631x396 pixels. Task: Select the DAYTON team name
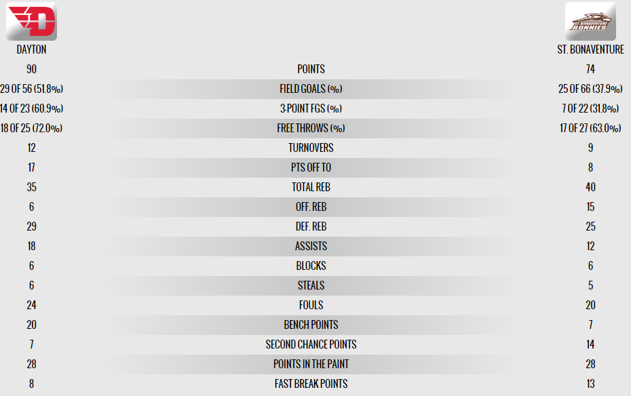coord(31,49)
